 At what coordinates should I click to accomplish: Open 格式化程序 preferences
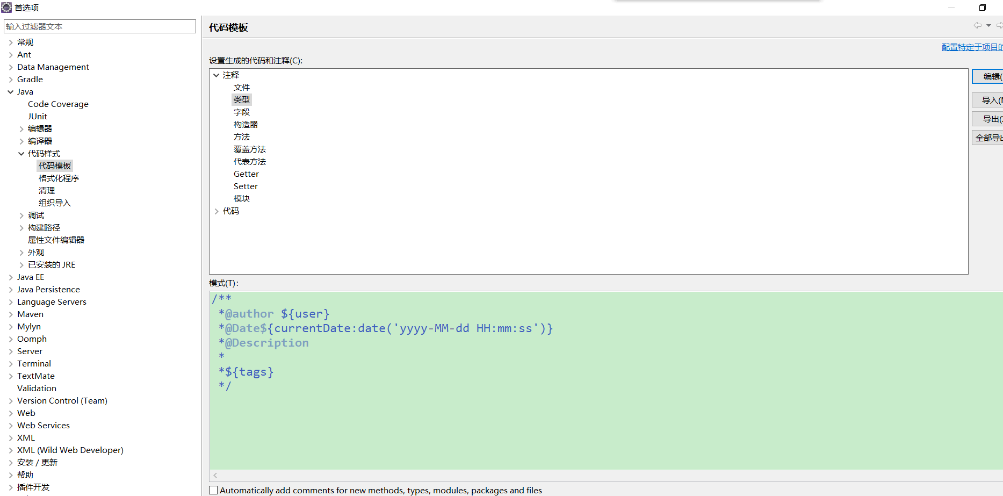pyautogui.click(x=59, y=178)
